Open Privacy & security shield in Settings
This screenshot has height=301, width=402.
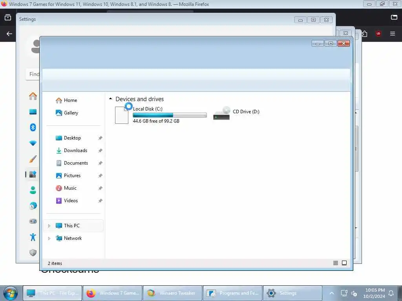33,253
